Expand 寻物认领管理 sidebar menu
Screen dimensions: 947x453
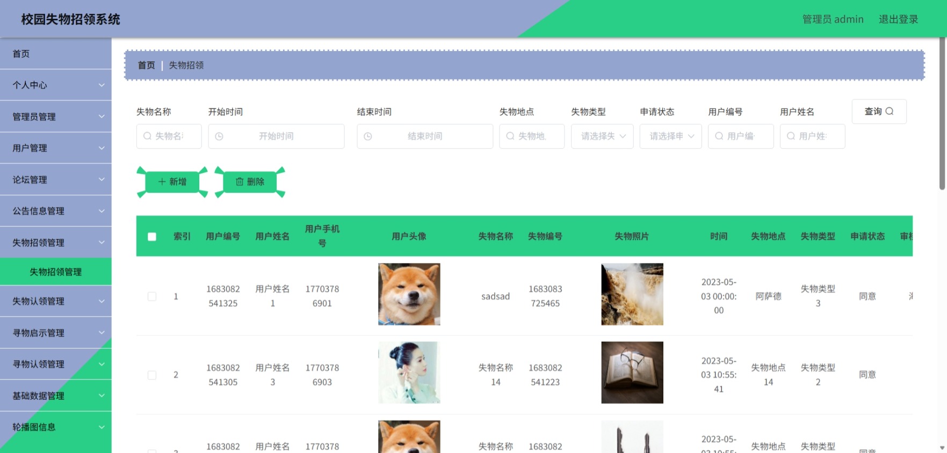coord(56,364)
